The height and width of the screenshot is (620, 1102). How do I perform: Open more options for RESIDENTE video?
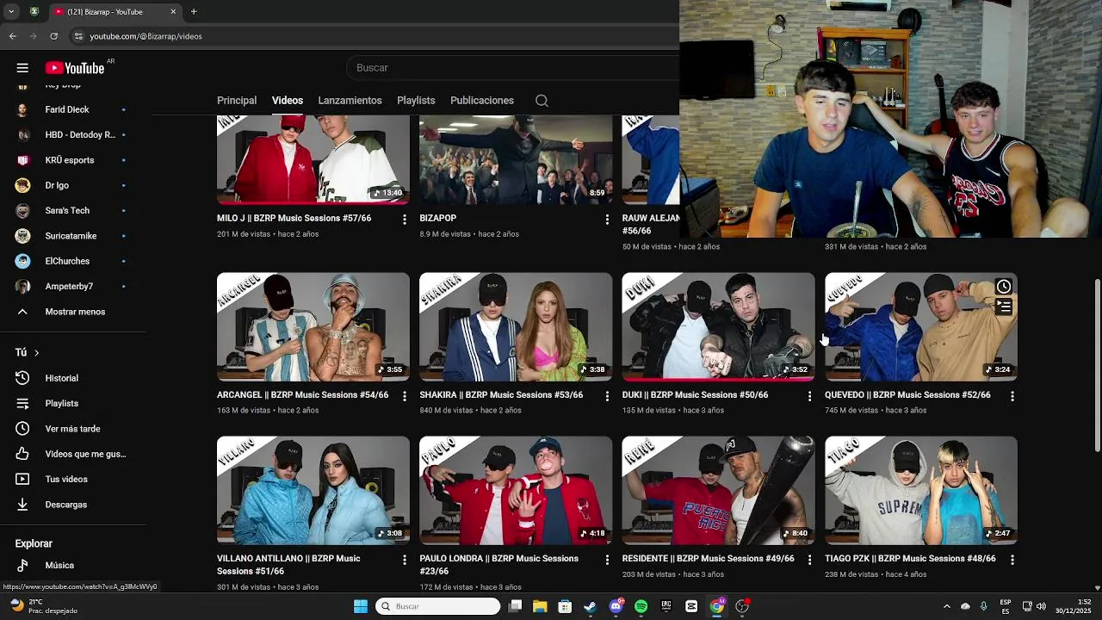(x=809, y=560)
